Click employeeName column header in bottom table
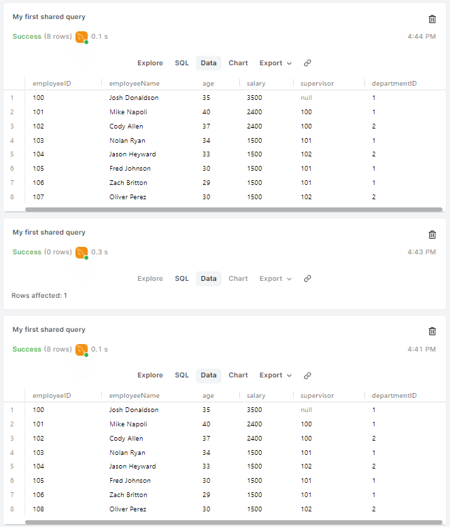Viewport: 450px width, 527px height. [134, 396]
